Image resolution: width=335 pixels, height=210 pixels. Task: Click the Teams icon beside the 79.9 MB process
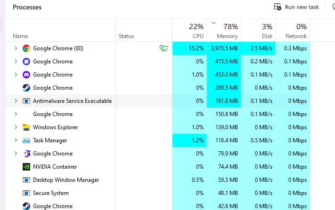pyautogui.click(x=26, y=154)
